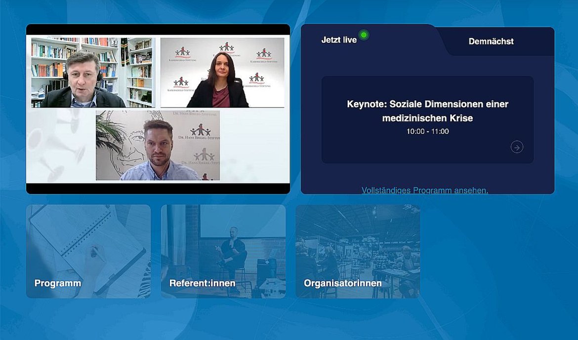Screen dimensions: 578x340
Task: Click the Dr. Hans Riegel-Stiftung logo in the bottom feed
Action: point(201,131)
